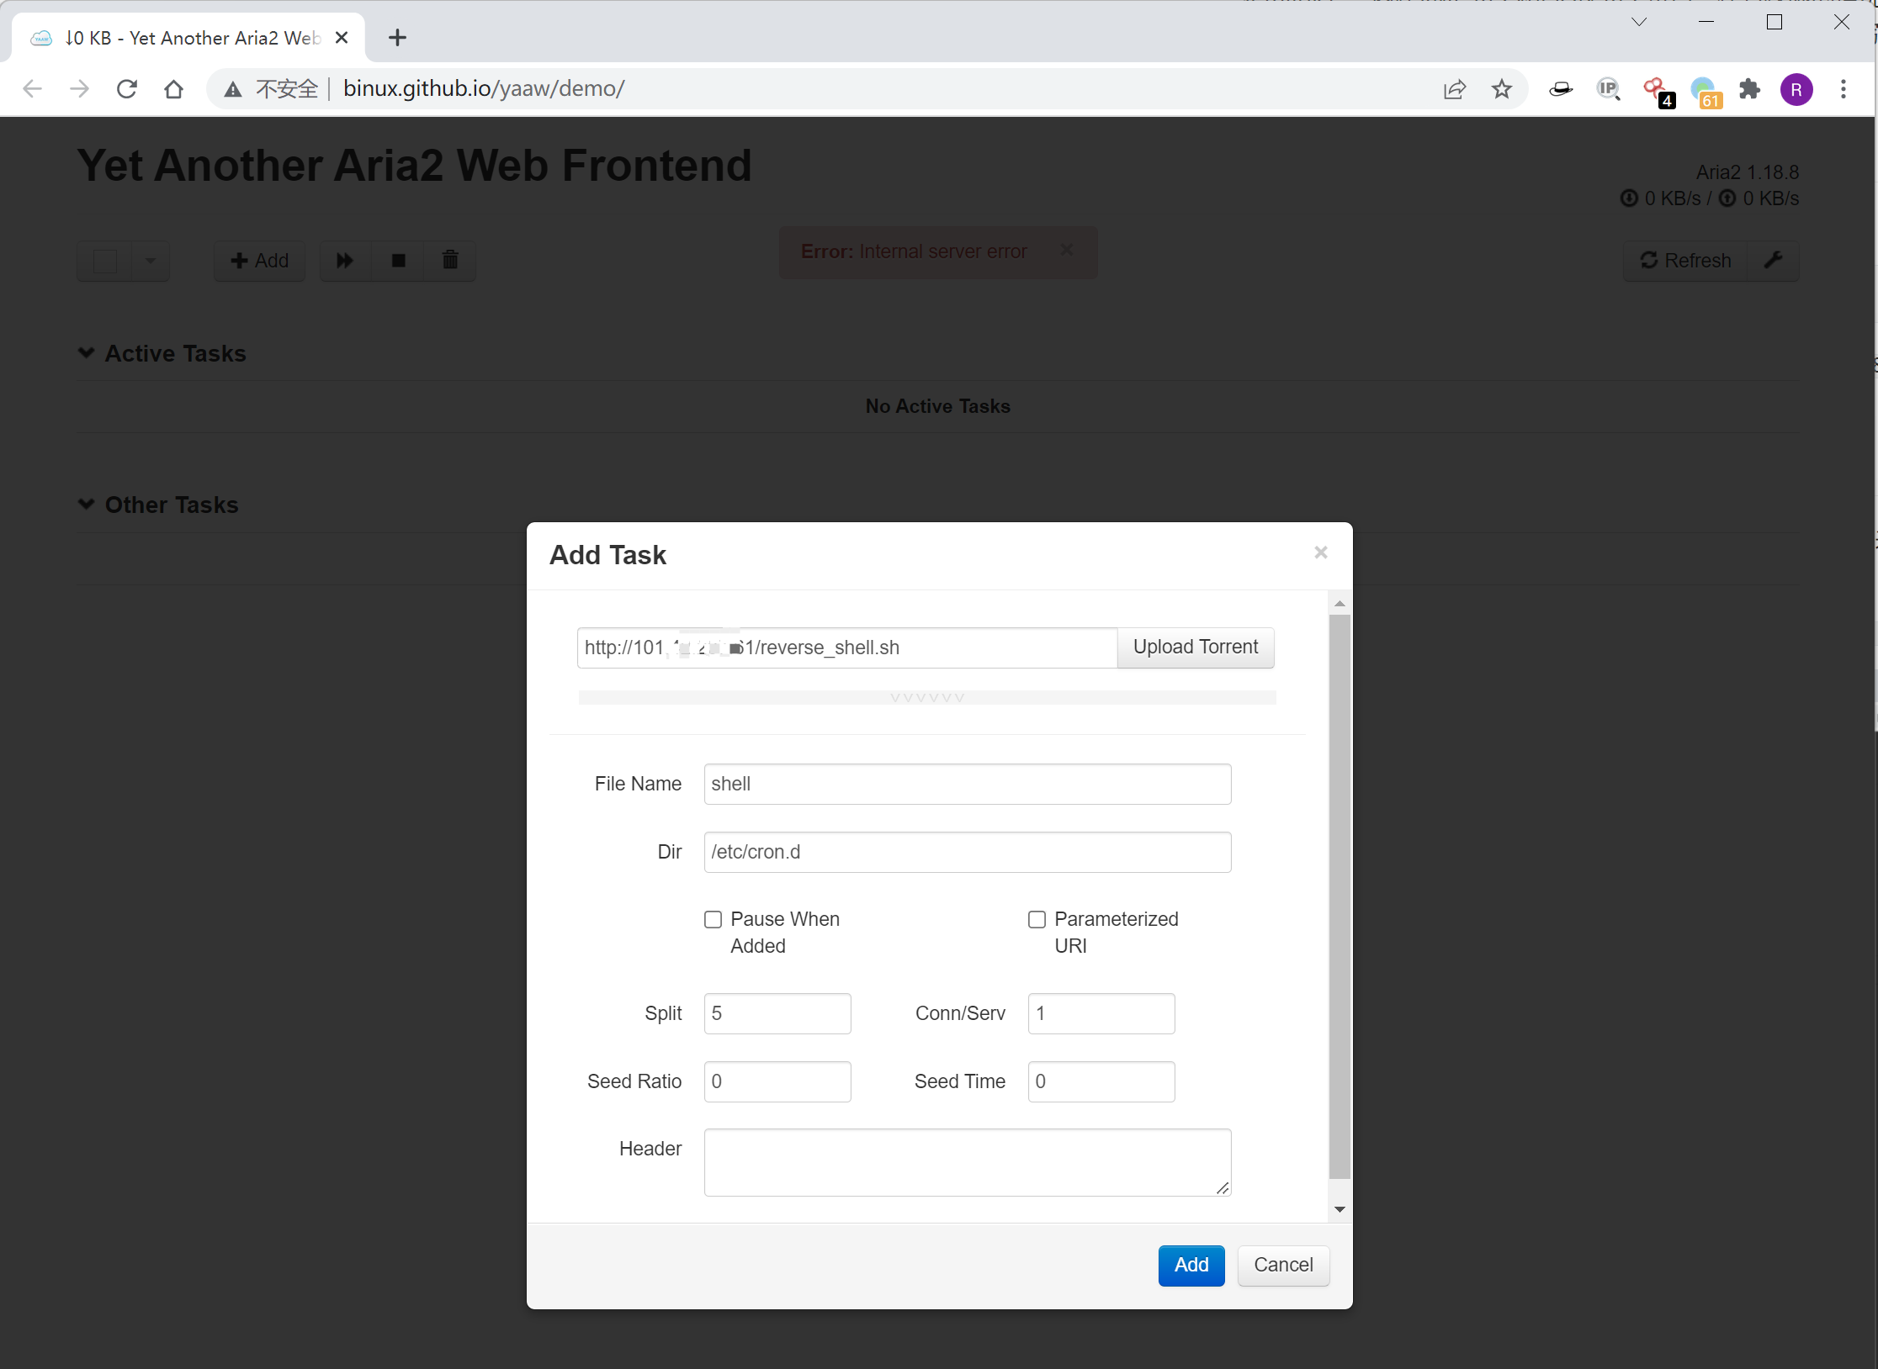
Task: Toggle the select-all tasks checkbox
Action: click(x=105, y=261)
